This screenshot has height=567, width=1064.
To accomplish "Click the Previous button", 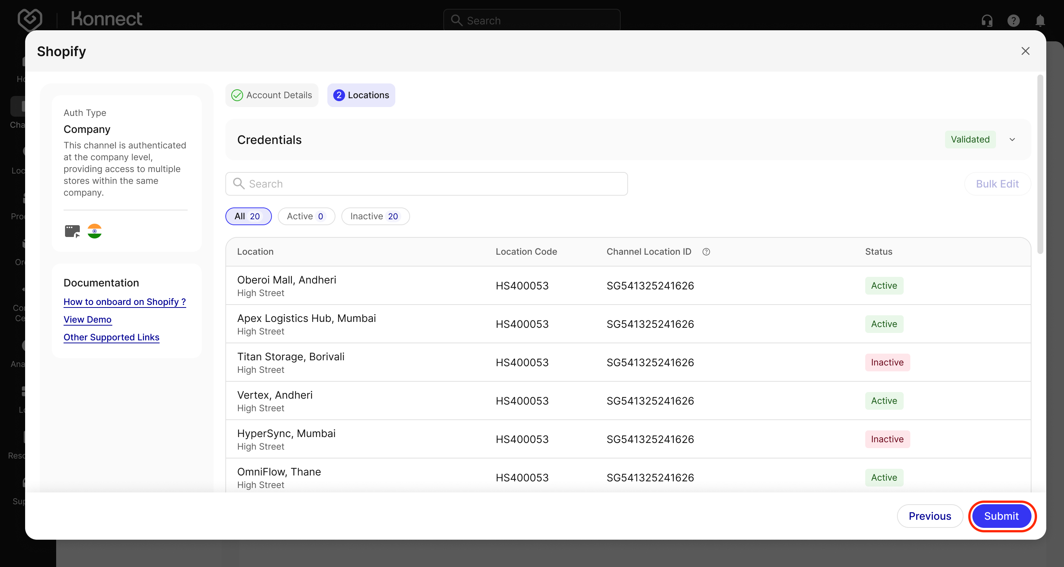I will point(930,516).
